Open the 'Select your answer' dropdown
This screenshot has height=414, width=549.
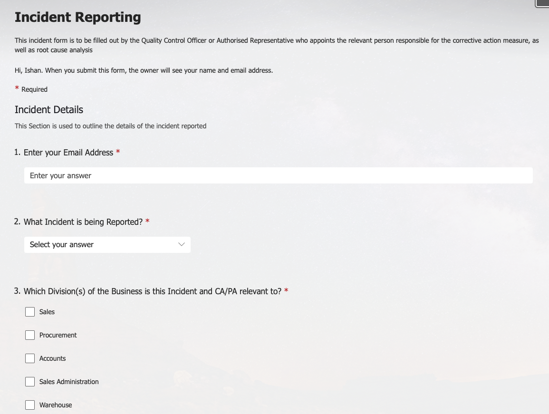point(107,245)
